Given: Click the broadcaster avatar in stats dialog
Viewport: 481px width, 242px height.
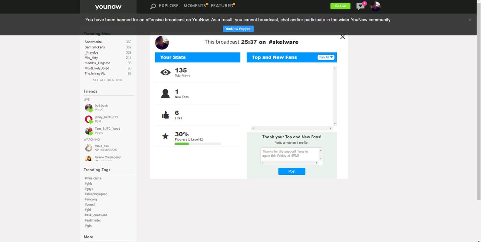Looking at the screenshot, I should point(162,42).
